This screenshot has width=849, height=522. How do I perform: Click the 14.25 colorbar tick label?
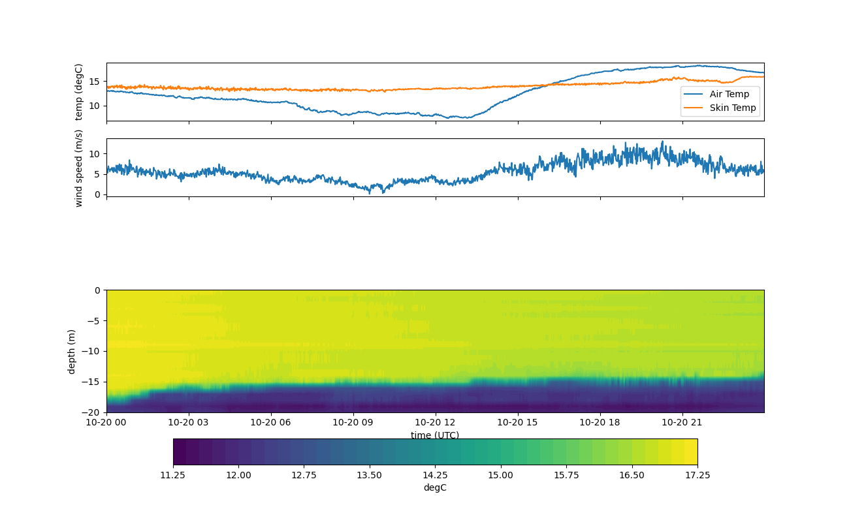(435, 475)
